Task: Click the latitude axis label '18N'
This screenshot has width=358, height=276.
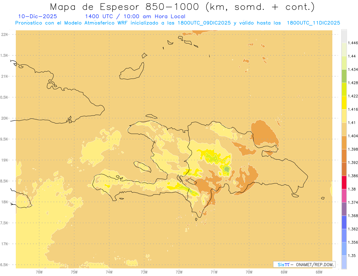Action: [x=5, y=202]
